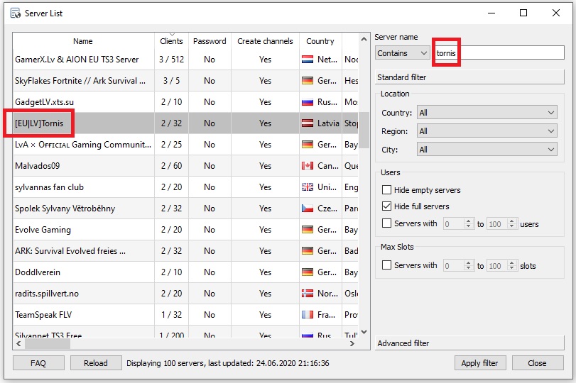This screenshot has height=383, width=576.
Task: Click the Netherlands flag in the GamerX.Lv row
Action: tap(308, 60)
